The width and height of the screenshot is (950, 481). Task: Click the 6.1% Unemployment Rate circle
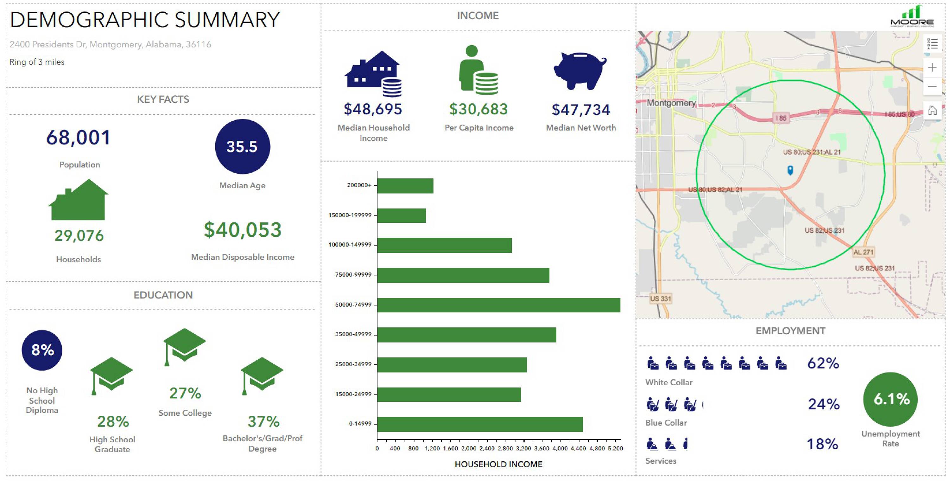coord(890,399)
